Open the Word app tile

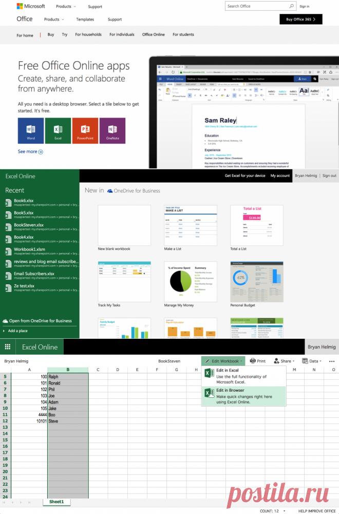click(31, 131)
